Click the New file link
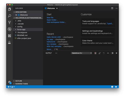Image resolution: width=125 pixels, height=97 pixels. [50, 17]
